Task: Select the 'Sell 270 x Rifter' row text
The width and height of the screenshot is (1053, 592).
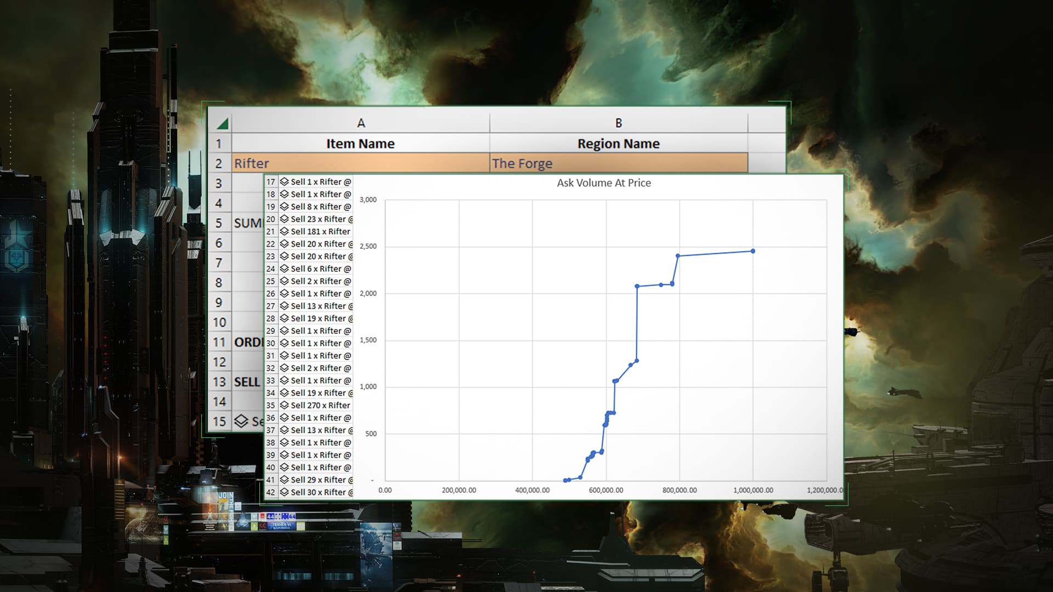Action: (x=320, y=405)
